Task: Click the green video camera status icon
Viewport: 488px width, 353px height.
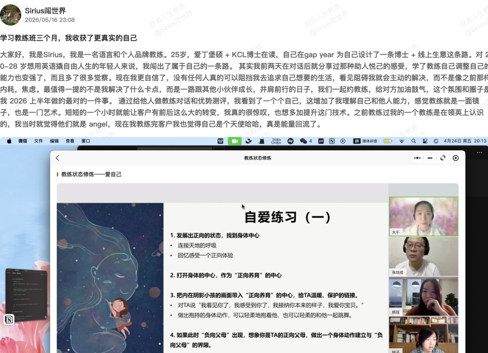Action: 235,141
